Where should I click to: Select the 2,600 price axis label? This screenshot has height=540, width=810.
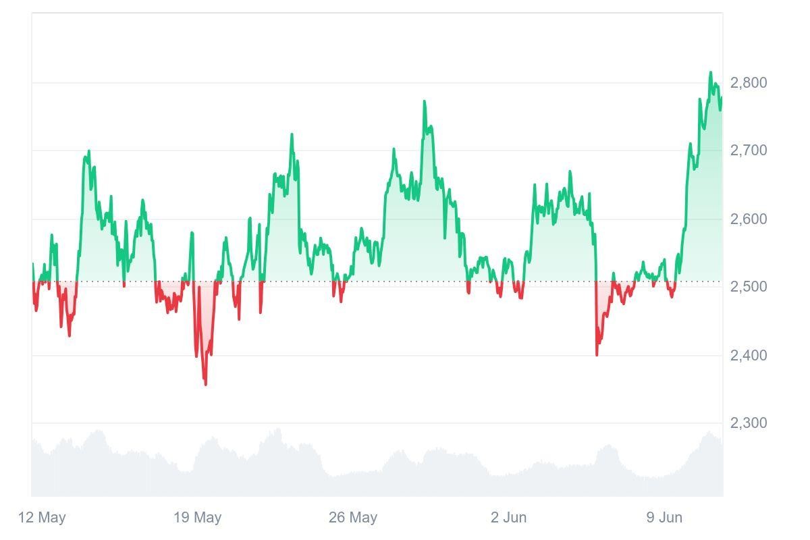[x=749, y=219]
